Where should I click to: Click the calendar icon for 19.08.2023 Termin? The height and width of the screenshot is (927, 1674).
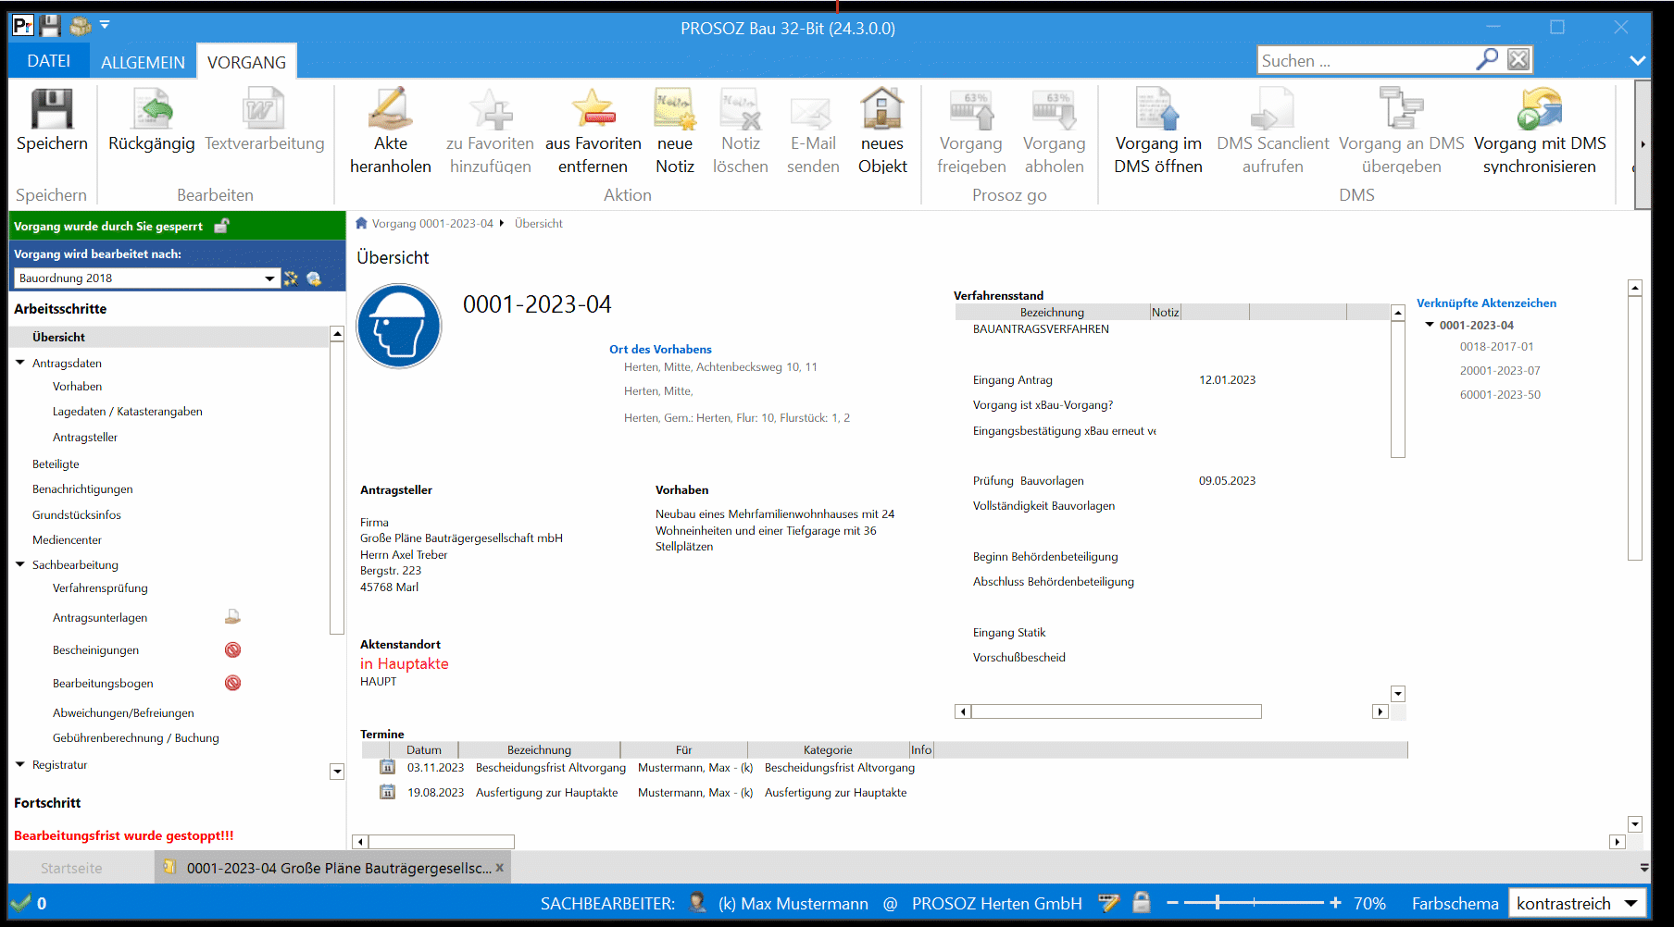click(388, 792)
